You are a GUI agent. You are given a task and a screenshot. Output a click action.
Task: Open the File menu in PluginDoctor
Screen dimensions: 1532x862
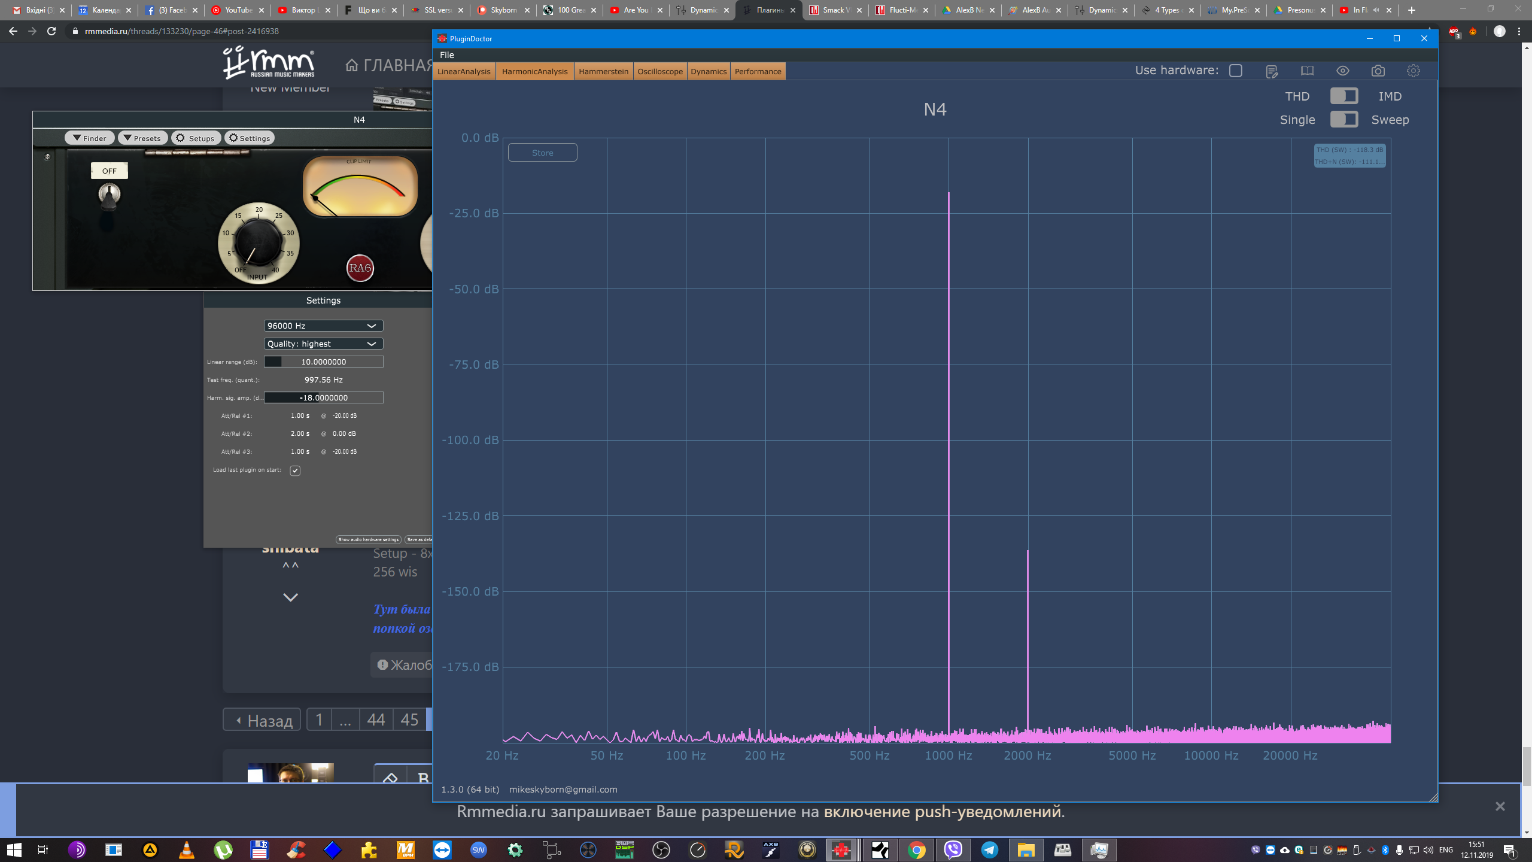click(447, 55)
